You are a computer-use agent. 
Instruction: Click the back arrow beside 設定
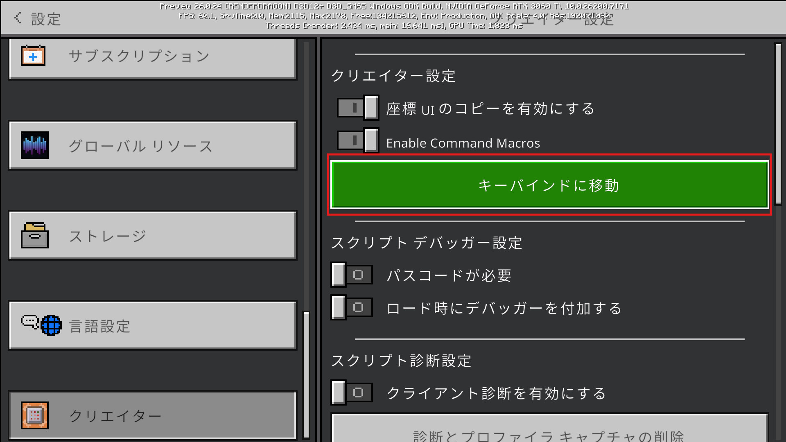[18, 18]
